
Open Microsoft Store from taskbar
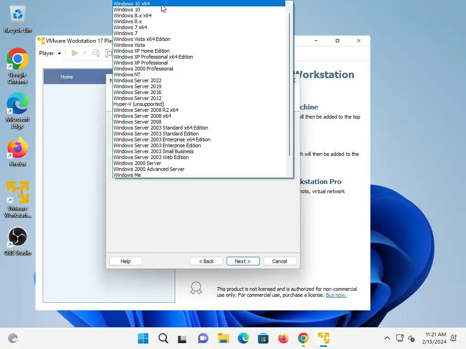tap(263, 338)
